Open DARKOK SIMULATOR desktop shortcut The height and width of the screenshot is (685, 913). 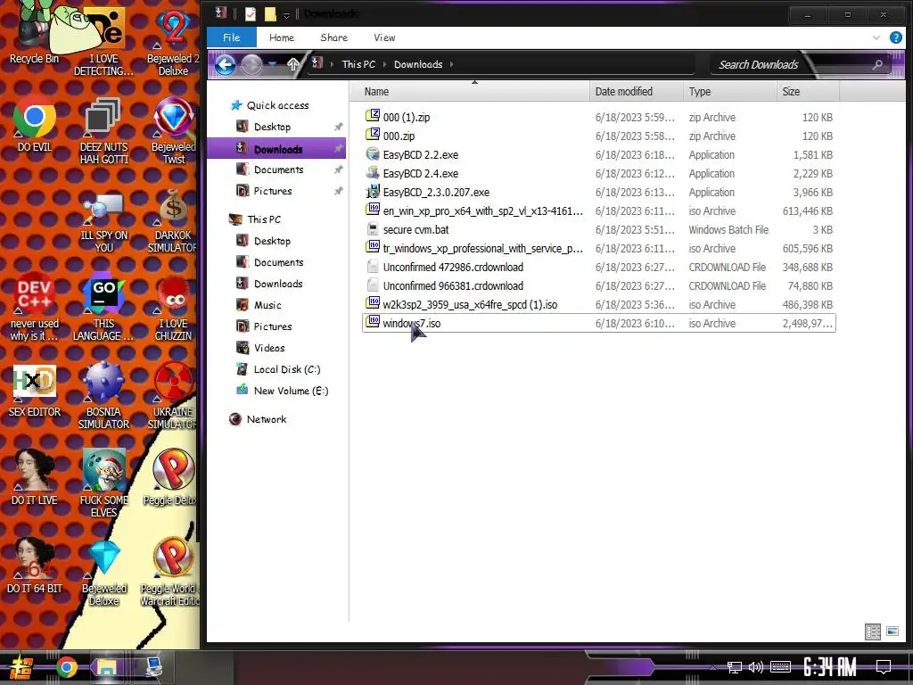(173, 221)
